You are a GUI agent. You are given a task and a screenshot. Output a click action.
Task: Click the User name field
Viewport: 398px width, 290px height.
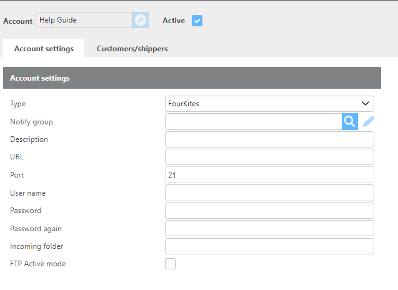point(269,193)
